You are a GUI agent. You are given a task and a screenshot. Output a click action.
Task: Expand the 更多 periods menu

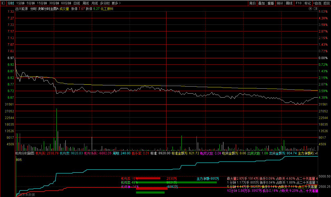(116, 3)
